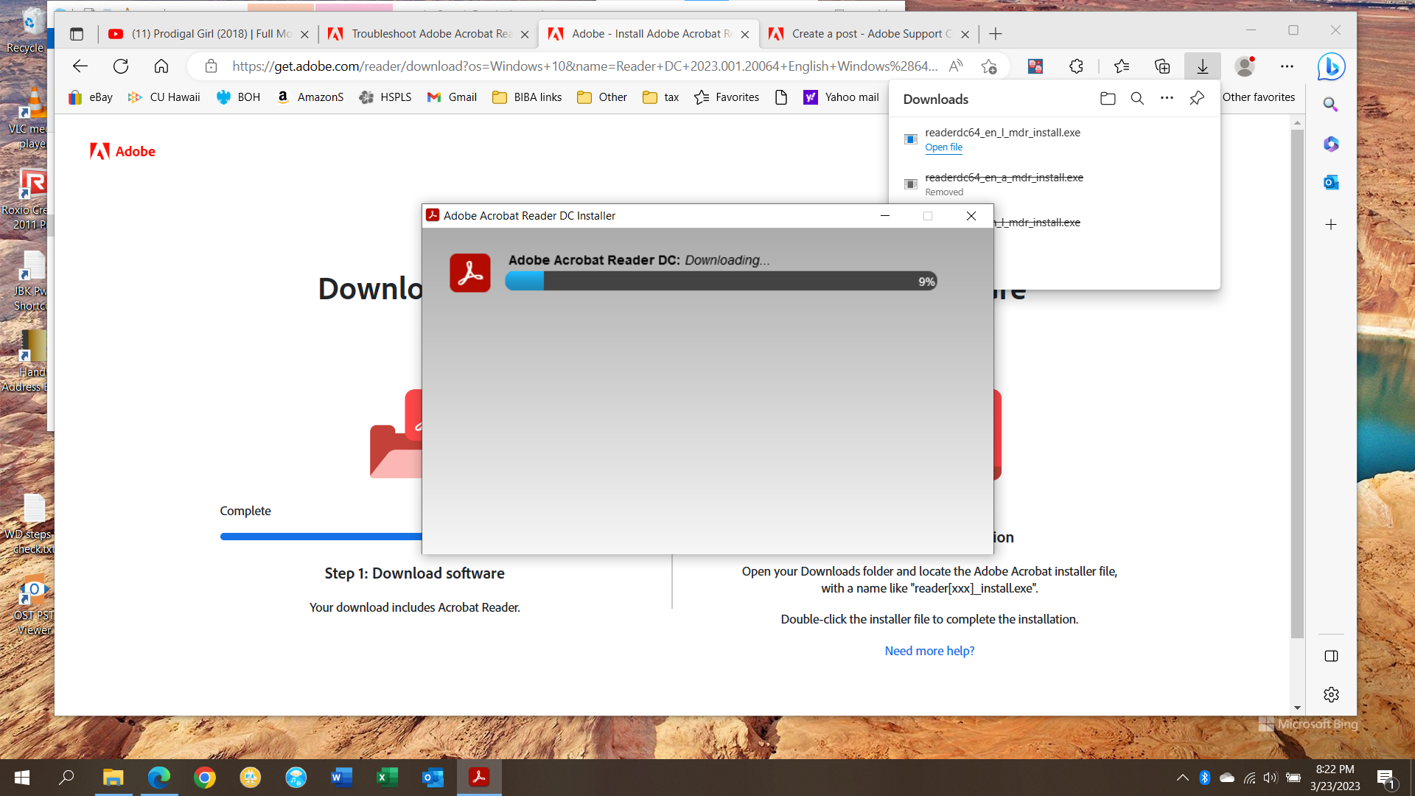Click installer download progress bar
The image size is (1415, 796).
pos(720,282)
